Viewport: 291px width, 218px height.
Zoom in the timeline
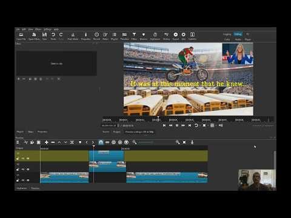tap(178, 142)
